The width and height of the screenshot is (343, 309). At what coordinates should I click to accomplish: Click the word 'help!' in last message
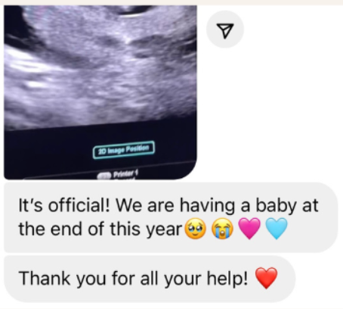227,278
